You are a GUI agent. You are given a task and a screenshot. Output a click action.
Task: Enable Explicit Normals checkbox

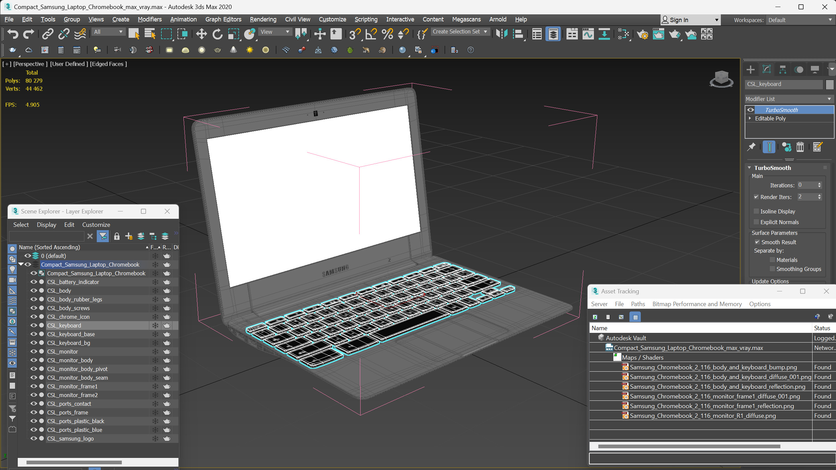756,222
